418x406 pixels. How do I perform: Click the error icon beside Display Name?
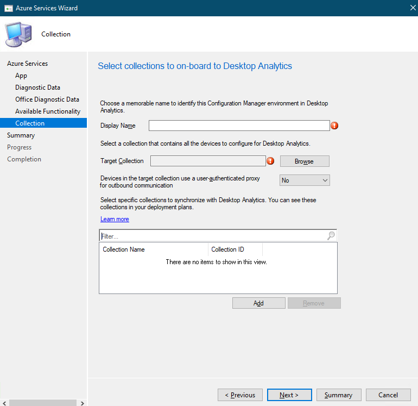(x=334, y=126)
